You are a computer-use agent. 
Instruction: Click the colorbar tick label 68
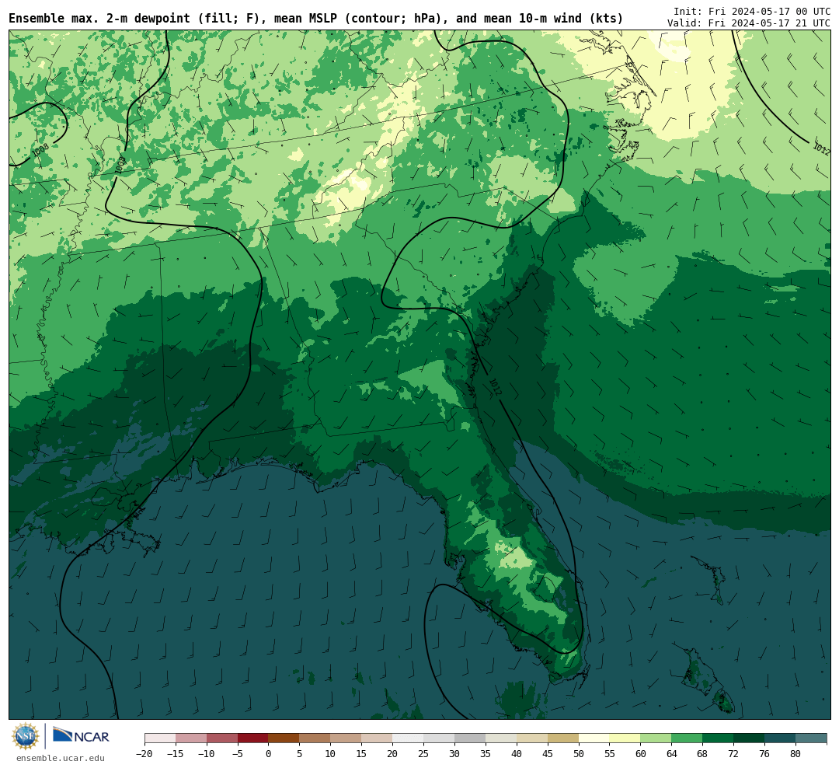(702, 753)
